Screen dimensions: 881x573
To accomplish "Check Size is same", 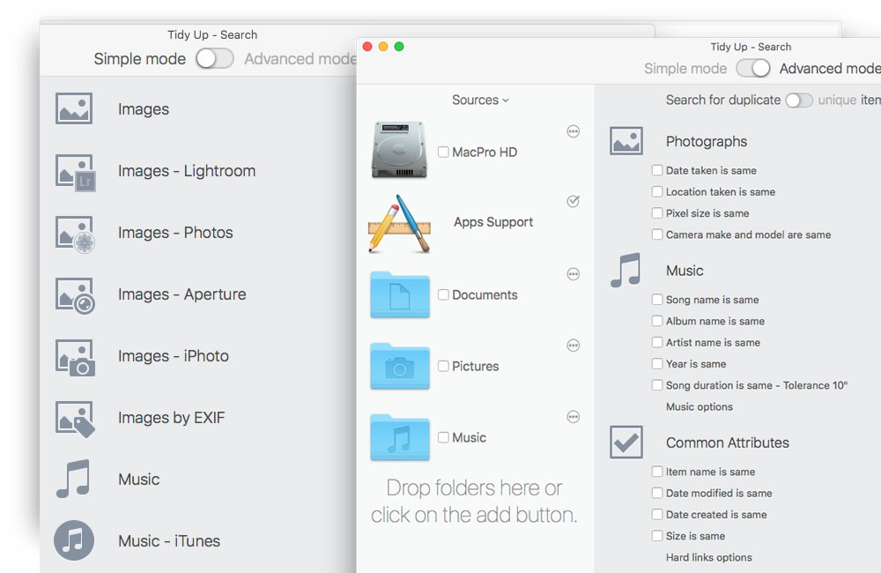I will coord(657,536).
